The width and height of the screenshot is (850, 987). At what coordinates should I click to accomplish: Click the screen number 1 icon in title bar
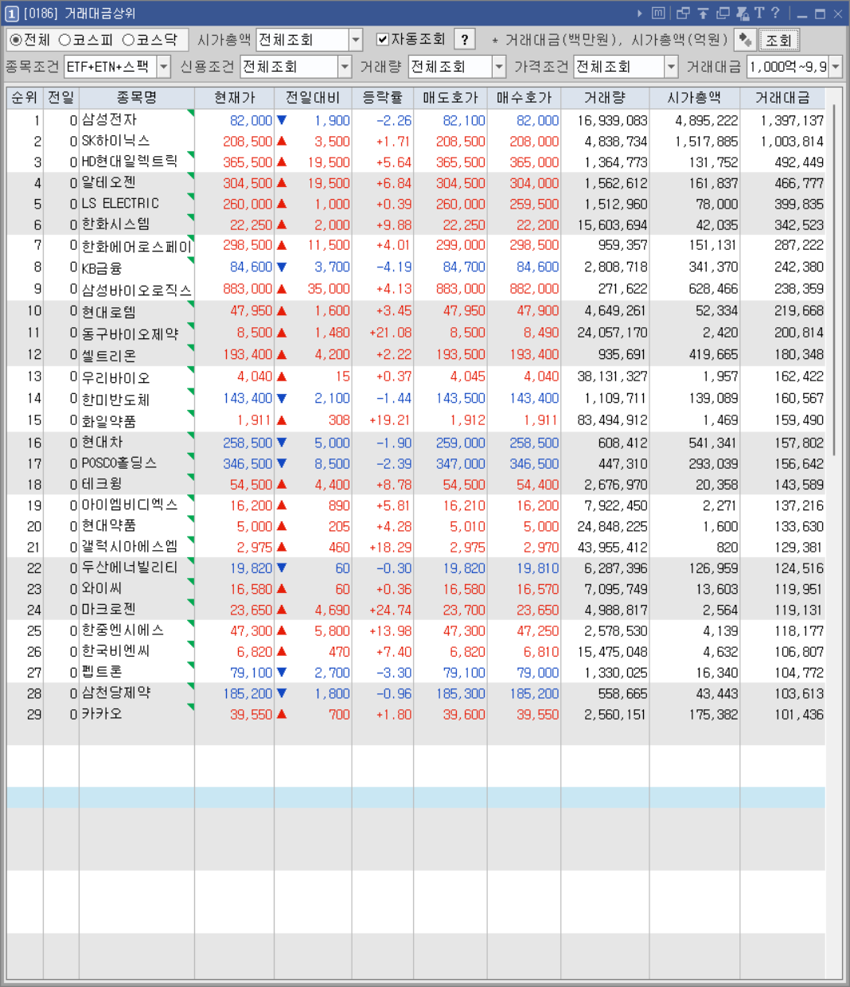click(x=12, y=14)
